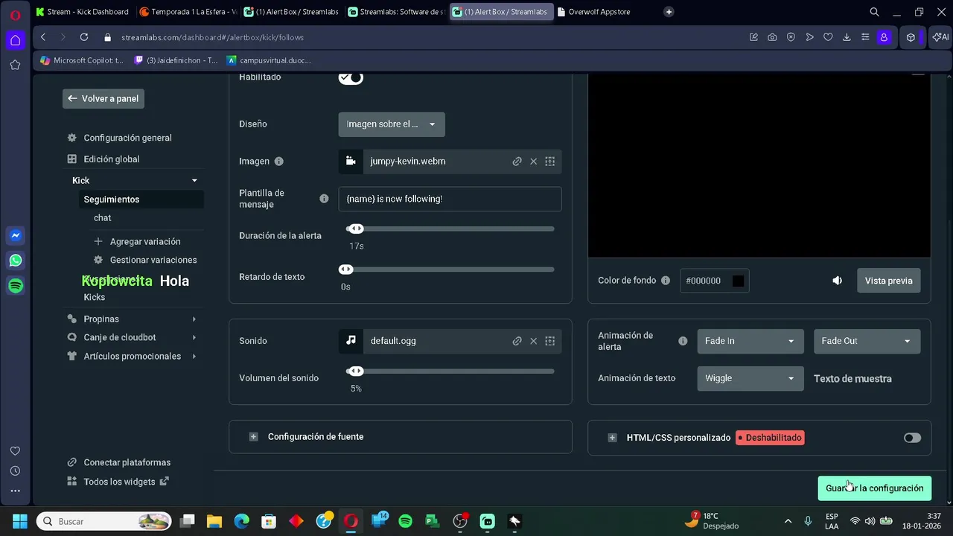Open Spotify in the Opera sidebar
This screenshot has width=953, height=536.
click(x=16, y=286)
